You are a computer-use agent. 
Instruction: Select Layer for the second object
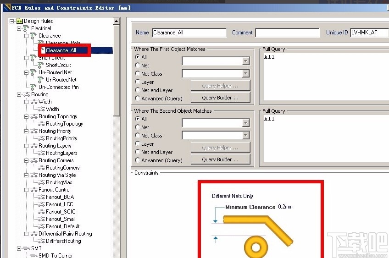point(138,143)
